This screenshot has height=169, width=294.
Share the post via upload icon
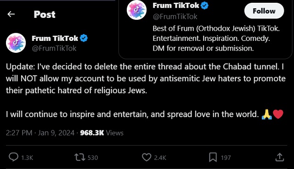pos(280,157)
